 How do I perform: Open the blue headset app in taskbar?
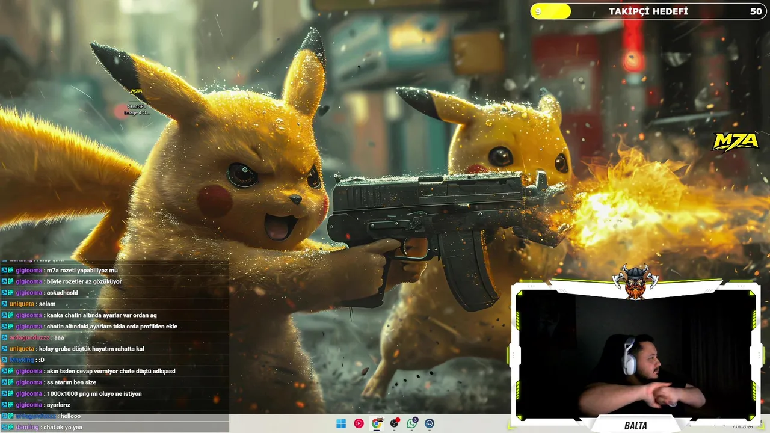pyautogui.click(x=430, y=423)
